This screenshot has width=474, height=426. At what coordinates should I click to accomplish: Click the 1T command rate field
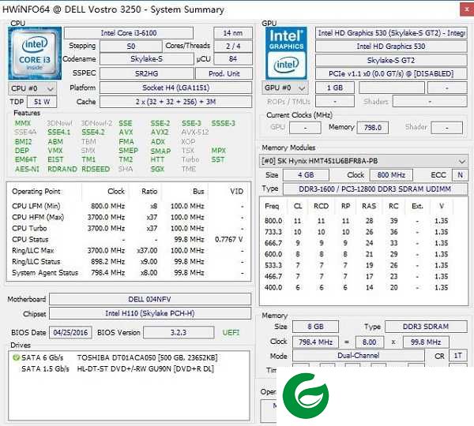458,356
